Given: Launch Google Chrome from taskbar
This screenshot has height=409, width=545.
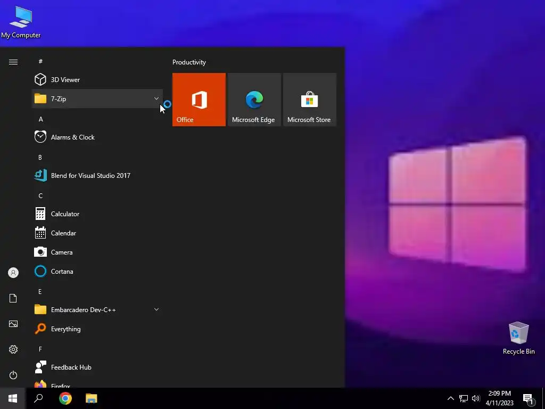Looking at the screenshot, I should tap(65, 398).
